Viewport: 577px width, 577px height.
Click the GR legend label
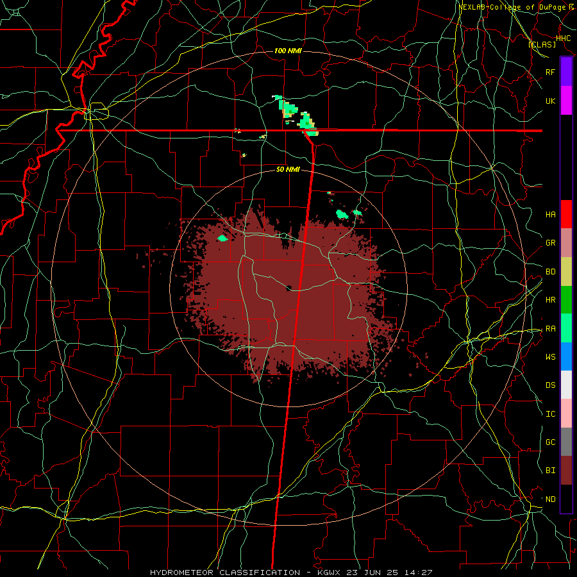pos(551,243)
